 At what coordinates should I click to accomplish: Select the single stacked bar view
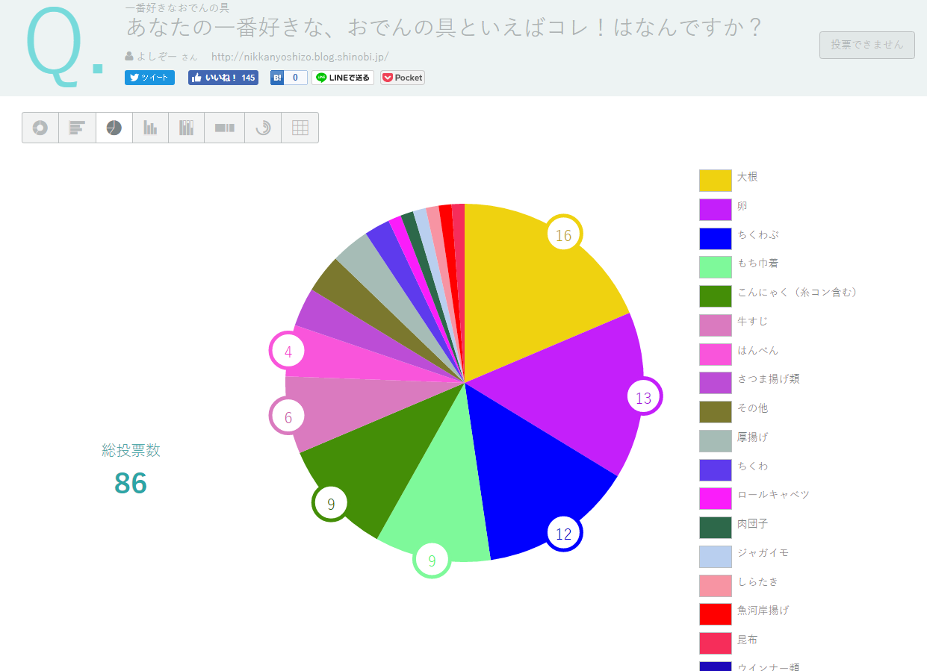click(x=224, y=128)
